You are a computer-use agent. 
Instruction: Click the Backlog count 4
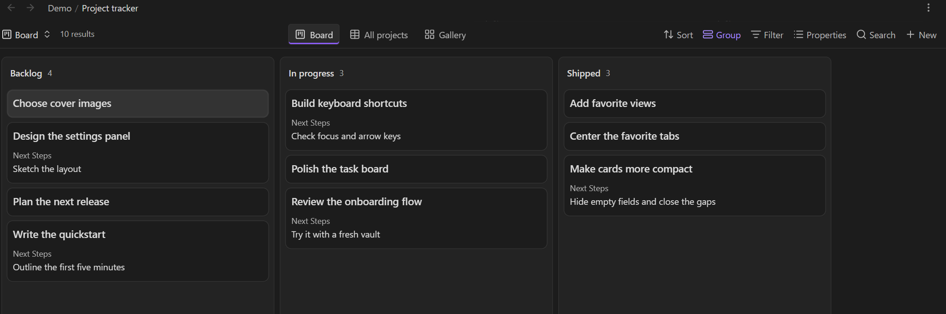[x=50, y=73]
